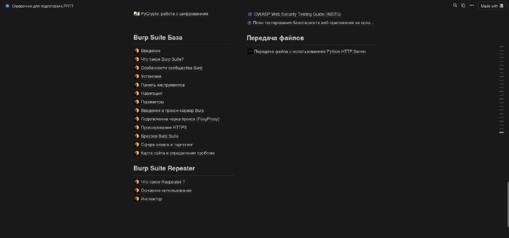Click the icon beside Python HTTP.Server page
This screenshot has height=238, width=509.
(249, 52)
